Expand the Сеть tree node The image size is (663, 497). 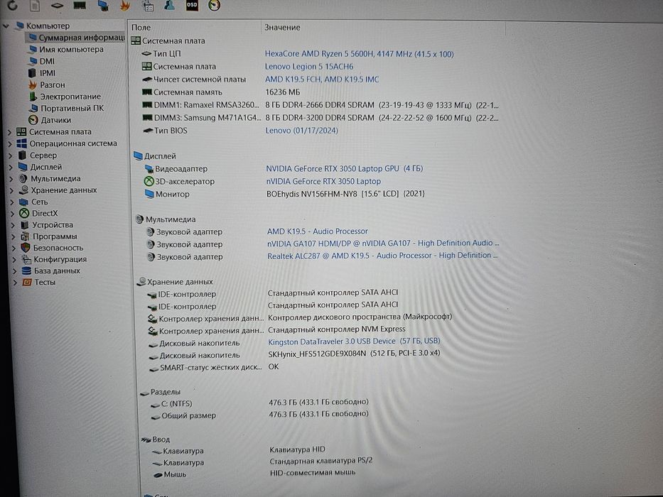point(12,202)
